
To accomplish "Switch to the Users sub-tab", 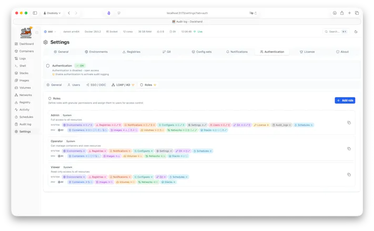I will click(x=74, y=85).
